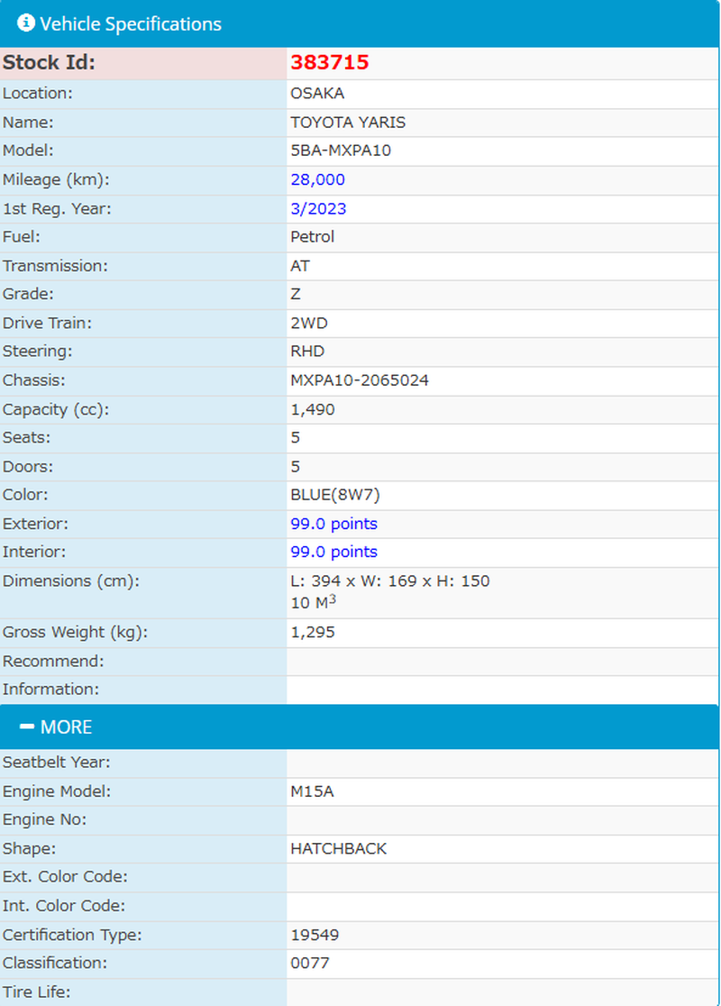The width and height of the screenshot is (721, 1006).
Task: Click the MORE section header label
Action: click(x=66, y=727)
